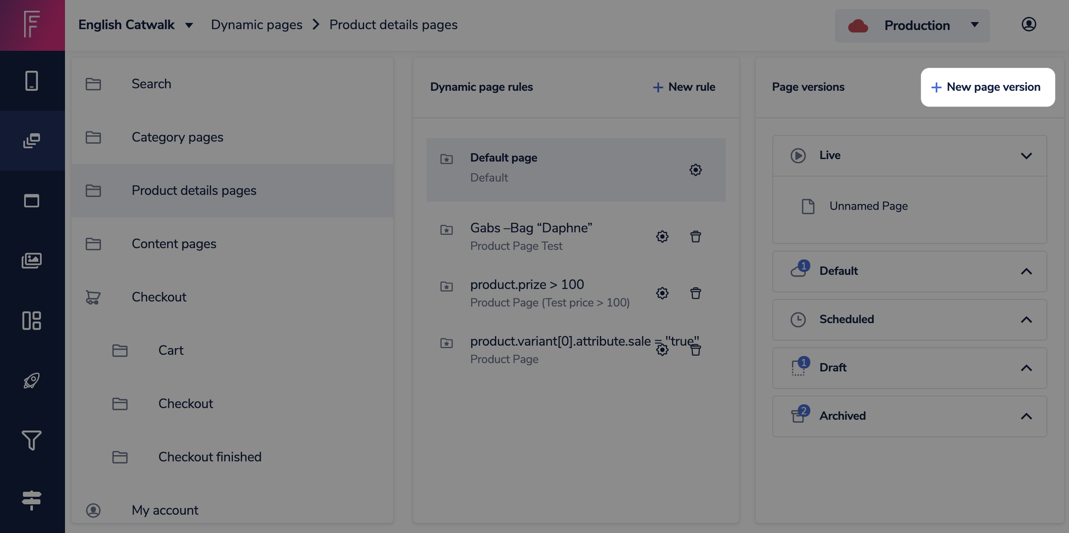This screenshot has height=533, width=1069.
Task: Click the Page versions heading
Action: click(x=808, y=87)
